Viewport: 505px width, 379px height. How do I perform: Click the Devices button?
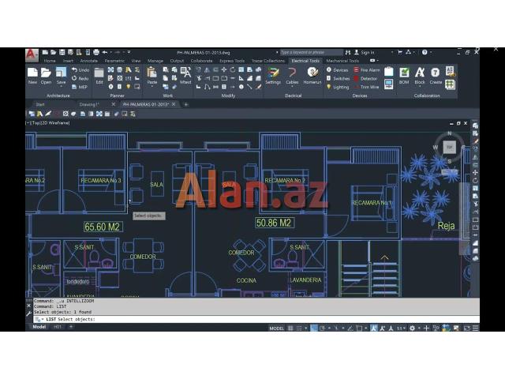point(337,70)
